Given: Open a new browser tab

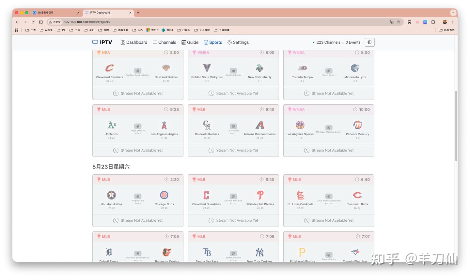Looking at the screenshot, I should 138,13.
